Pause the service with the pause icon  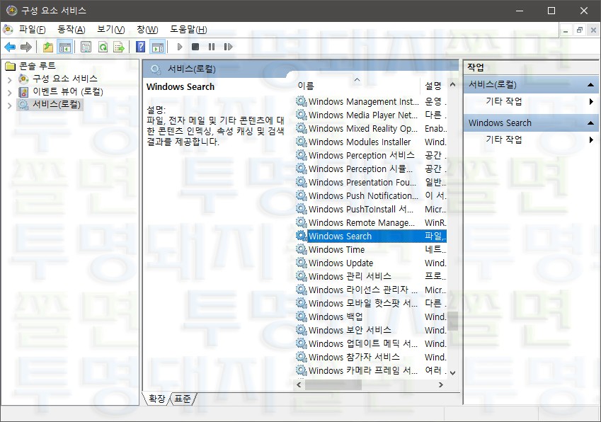(212, 47)
